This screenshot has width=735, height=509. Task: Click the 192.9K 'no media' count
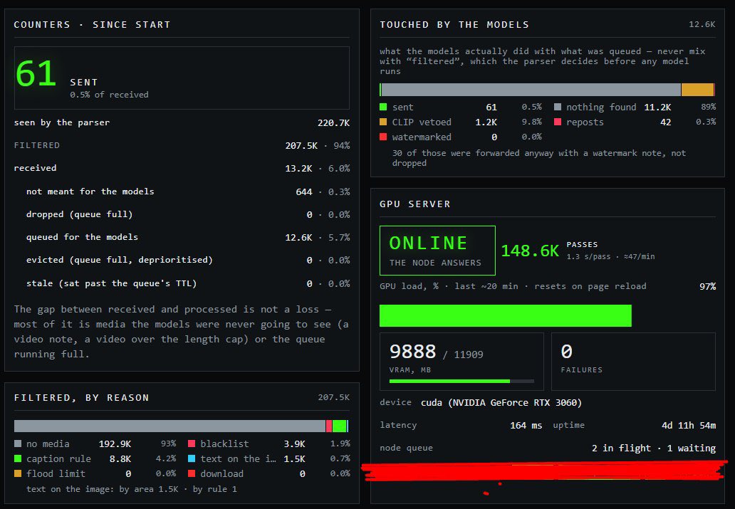point(115,444)
